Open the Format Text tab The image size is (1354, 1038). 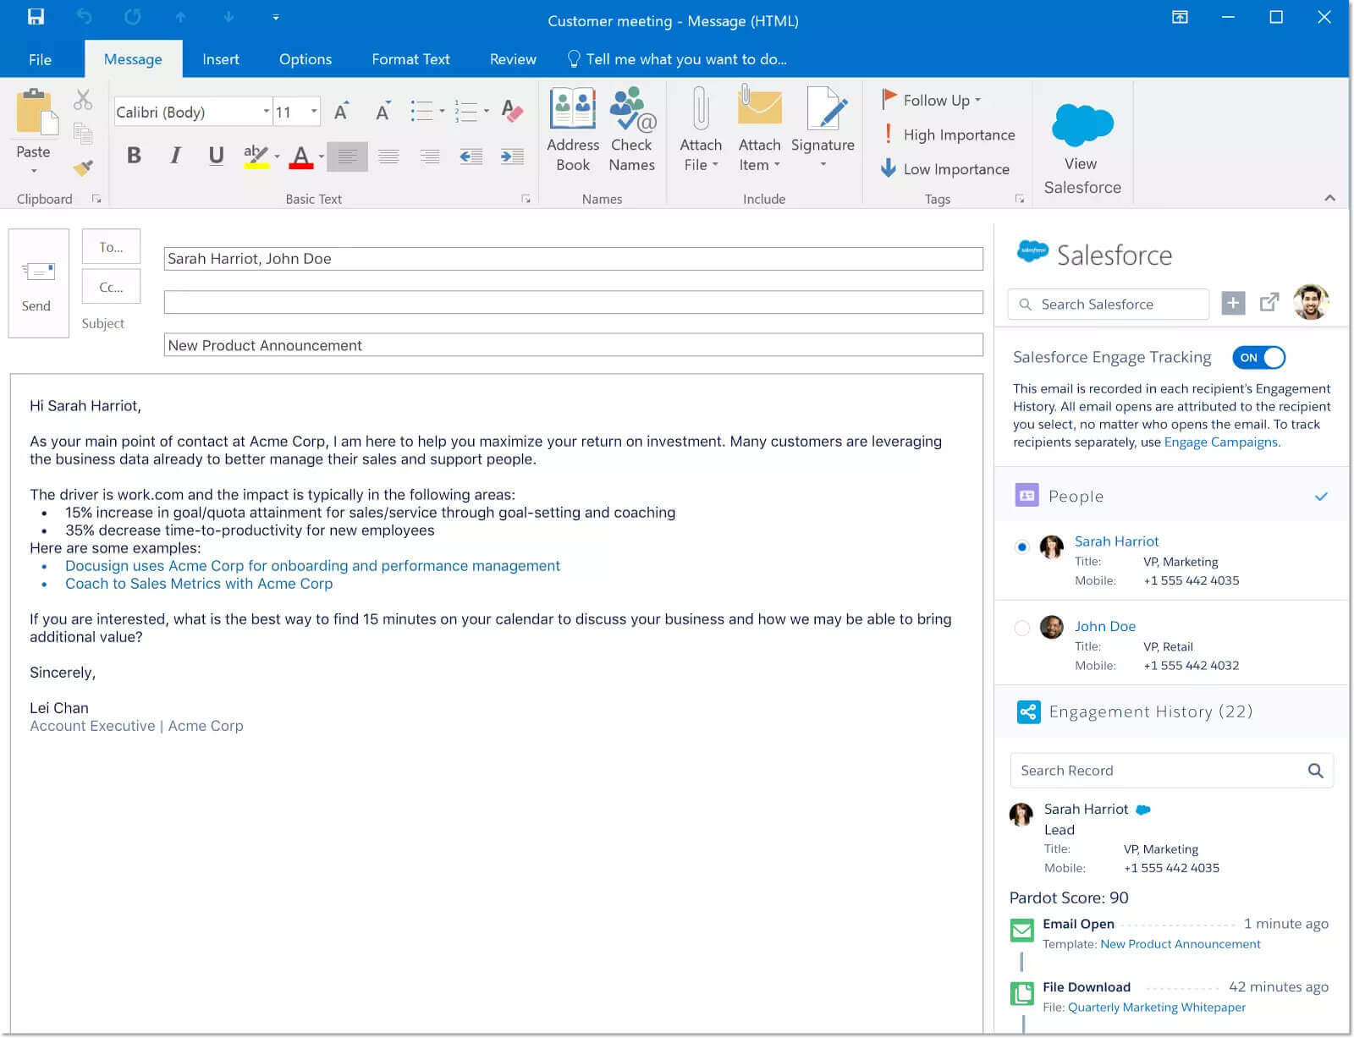coord(410,59)
